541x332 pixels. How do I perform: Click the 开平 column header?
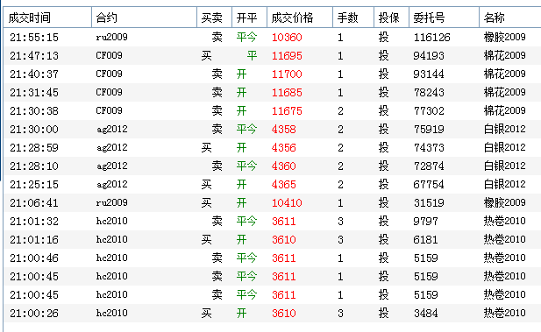[x=249, y=18]
